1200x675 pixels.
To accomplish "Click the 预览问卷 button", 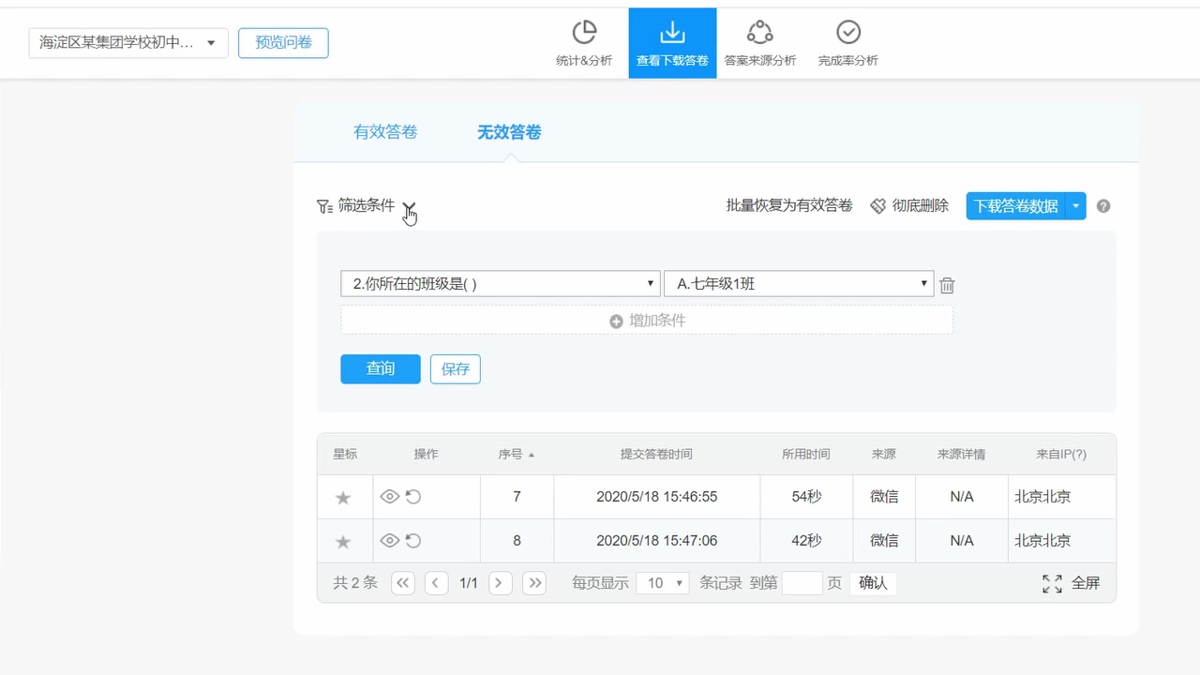I will coord(283,42).
